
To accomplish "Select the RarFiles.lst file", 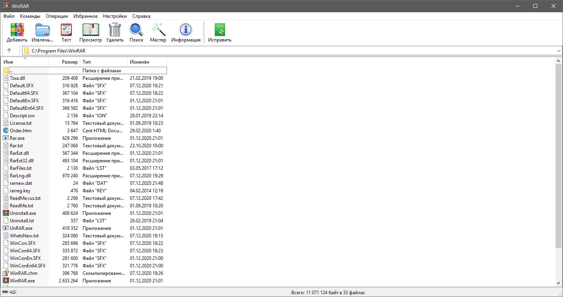I will click(x=21, y=168).
